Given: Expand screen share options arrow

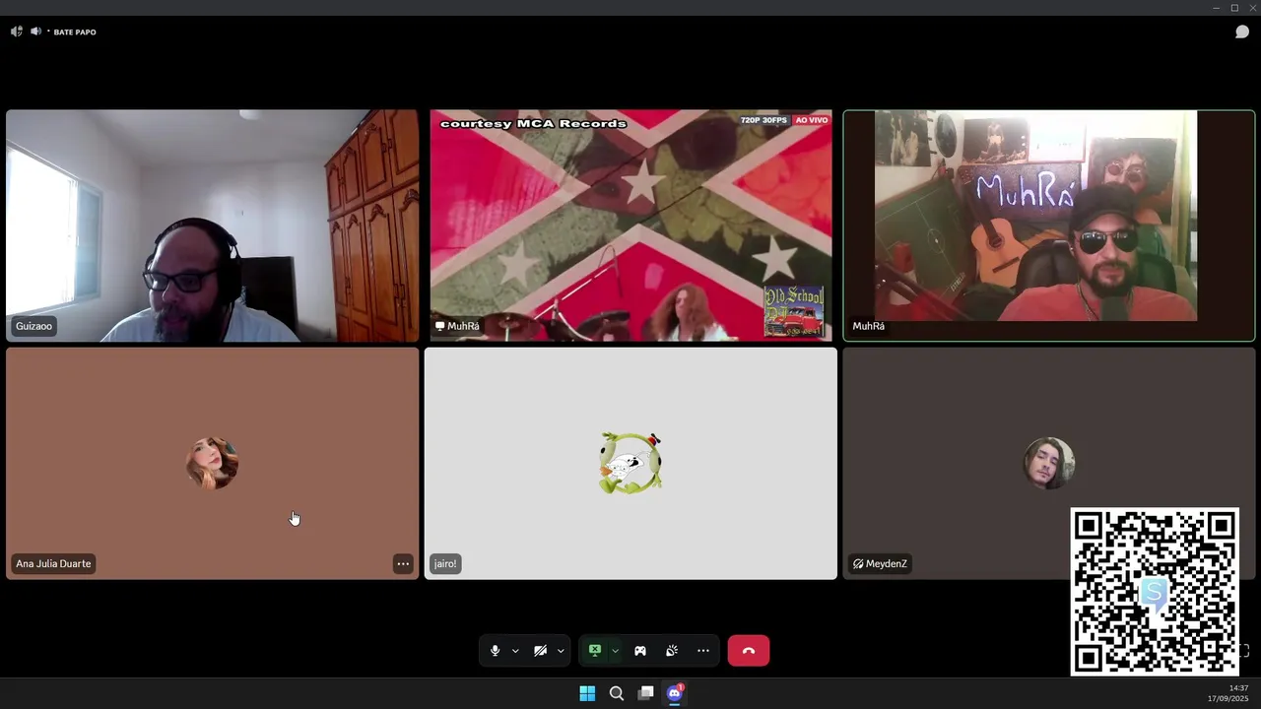Looking at the screenshot, I should click(615, 651).
